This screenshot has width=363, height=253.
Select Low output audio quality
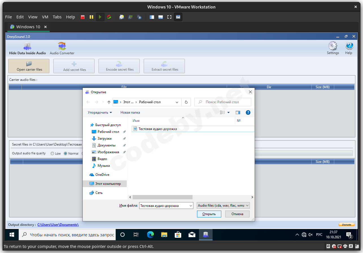click(x=53, y=153)
